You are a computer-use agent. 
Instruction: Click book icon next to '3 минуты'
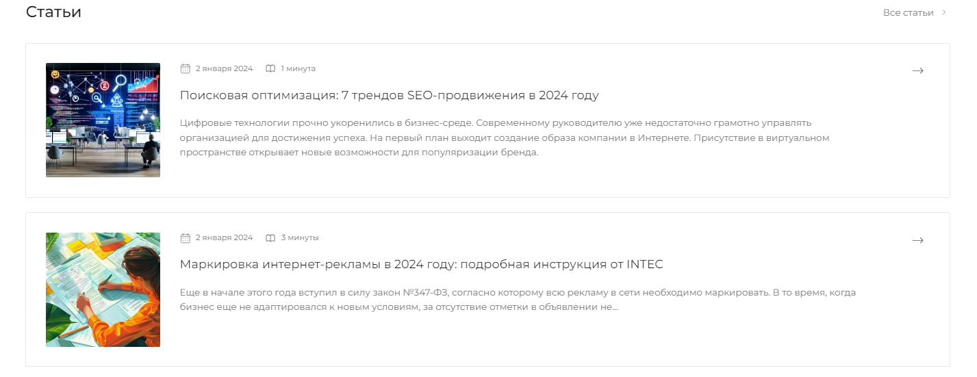click(270, 237)
